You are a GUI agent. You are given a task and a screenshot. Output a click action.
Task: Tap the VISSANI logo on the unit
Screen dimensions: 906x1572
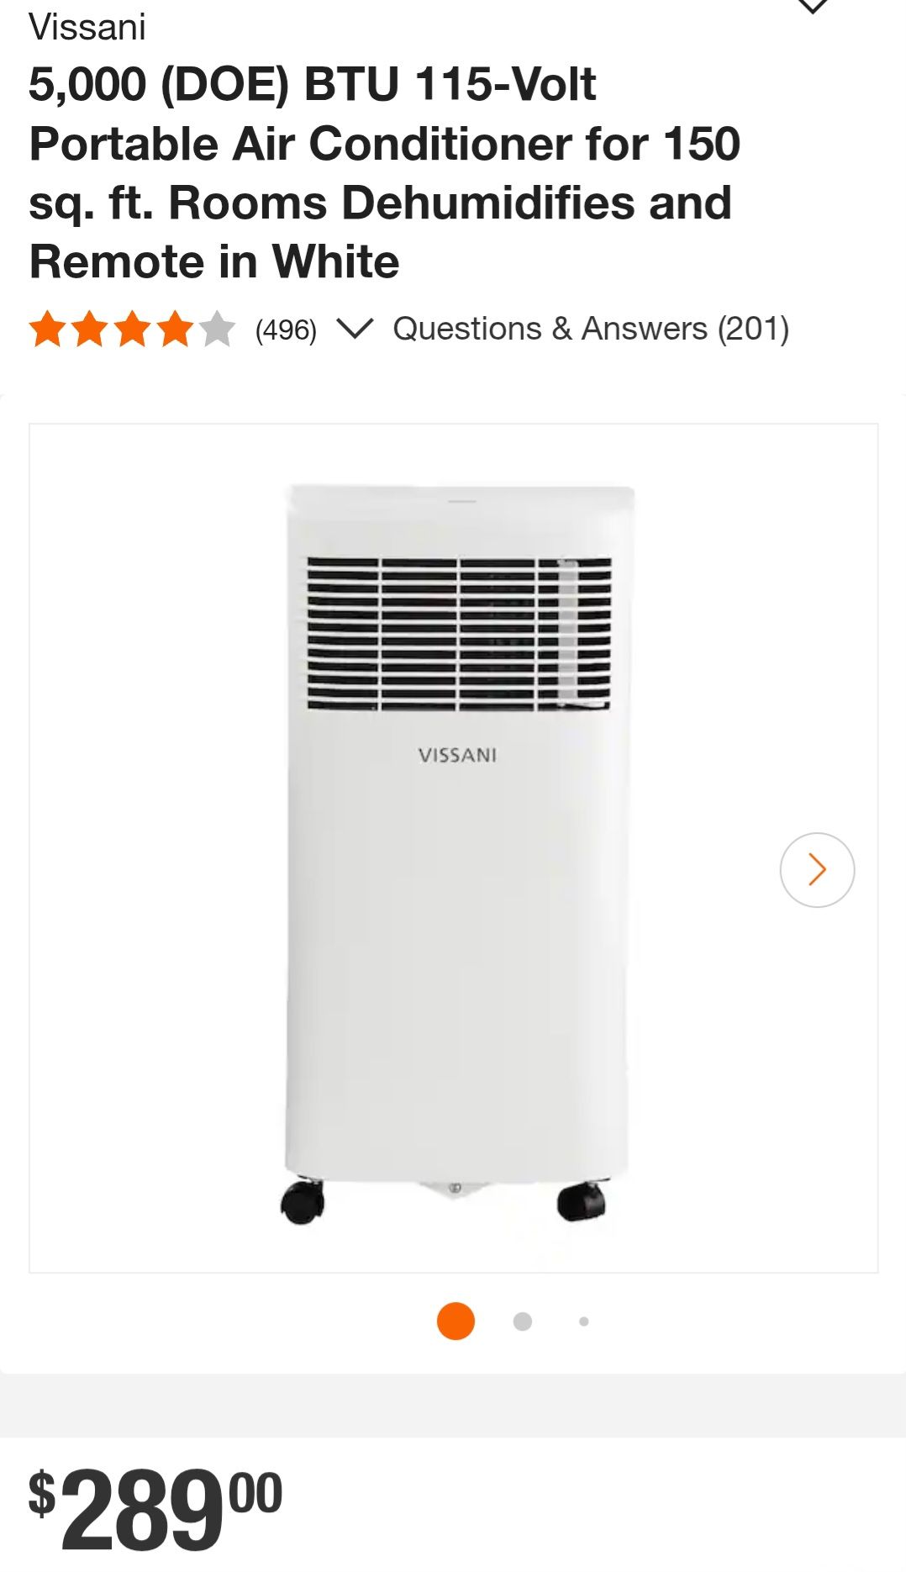pos(457,755)
